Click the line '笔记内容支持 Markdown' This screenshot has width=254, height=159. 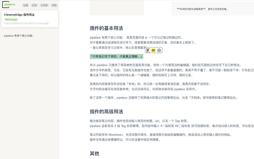(x=161, y=135)
